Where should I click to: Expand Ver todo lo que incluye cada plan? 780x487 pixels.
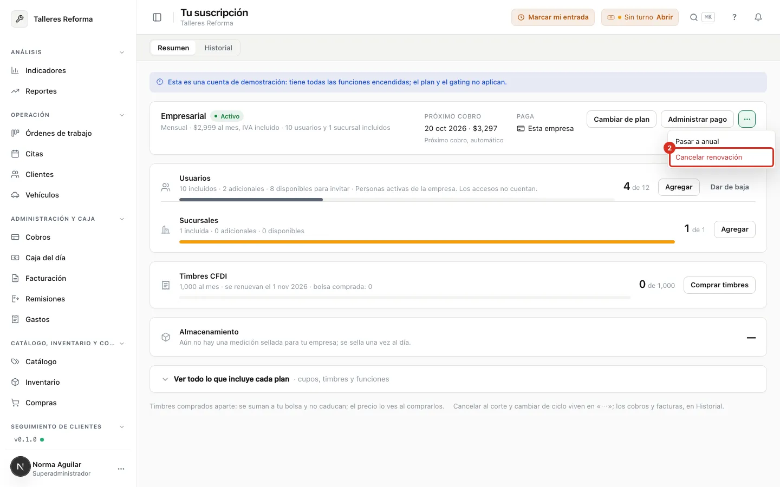pos(458,379)
